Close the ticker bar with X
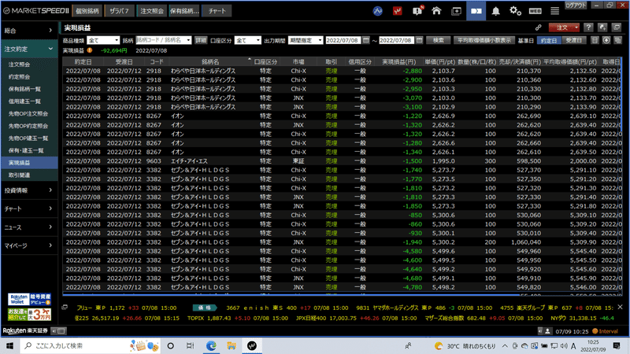The height and width of the screenshot is (354, 630). click(620, 307)
